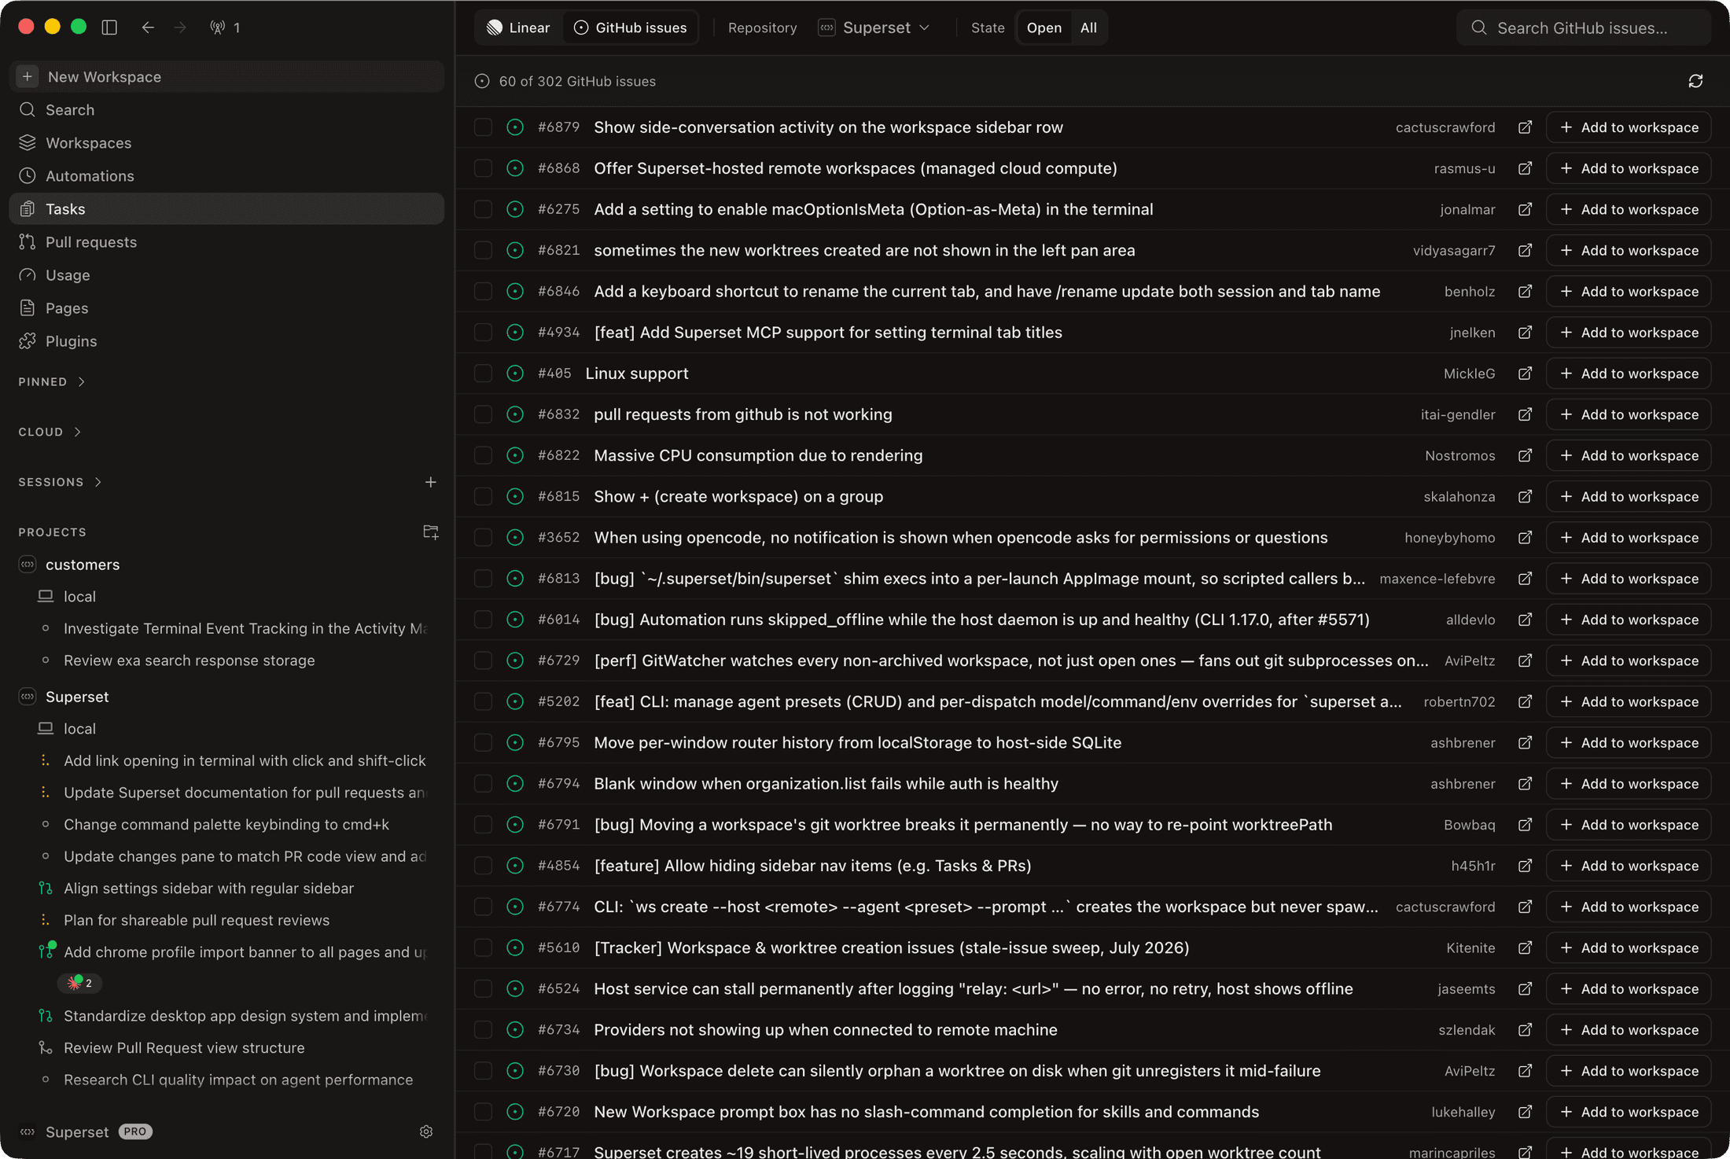Screen dimensions: 1730x1159
Task: Click the open status icon for #6815
Action: 515,496
